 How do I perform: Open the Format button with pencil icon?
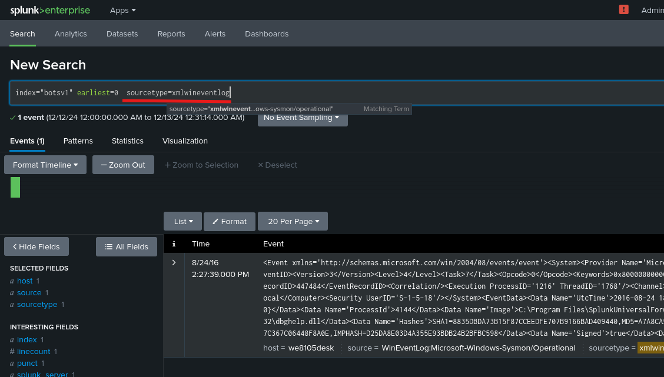(230, 221)
